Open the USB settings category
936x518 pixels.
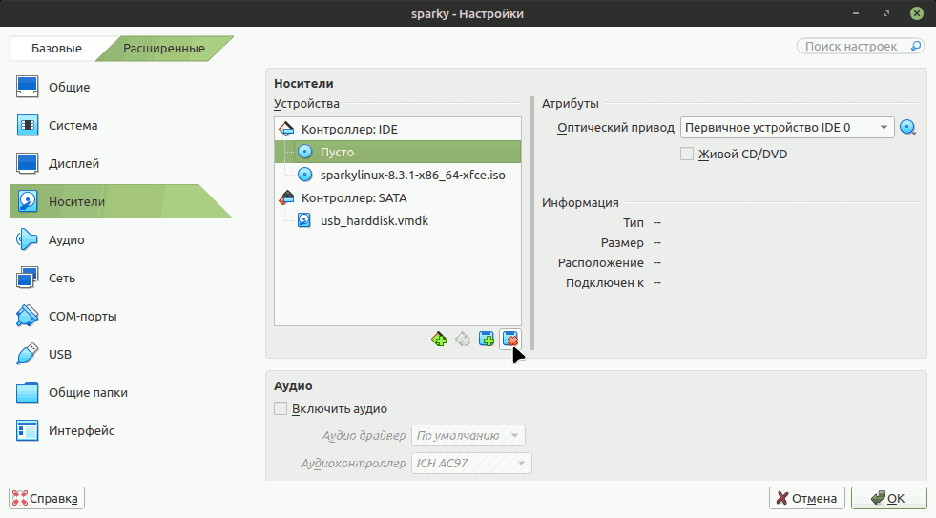(x=121, y=355)
